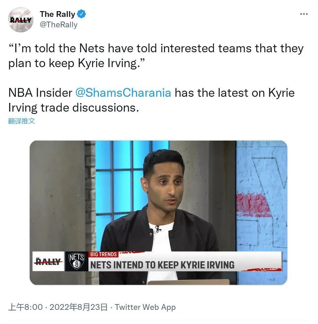Image resolution: width=318 pixels, height=324 pixels.
Task: Click the blue verified badge
Action: [81, 14]
